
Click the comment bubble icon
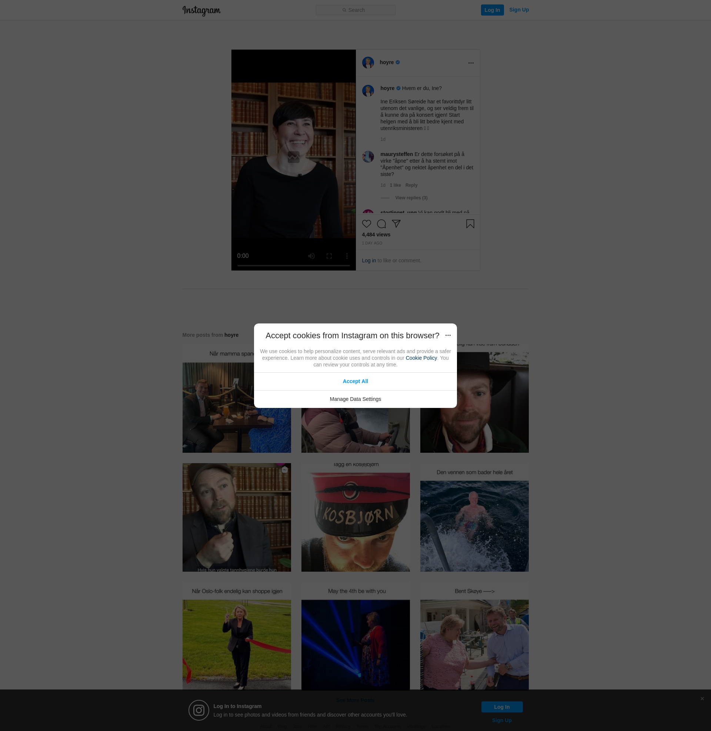pyautogui.click(x=381, y=224)
